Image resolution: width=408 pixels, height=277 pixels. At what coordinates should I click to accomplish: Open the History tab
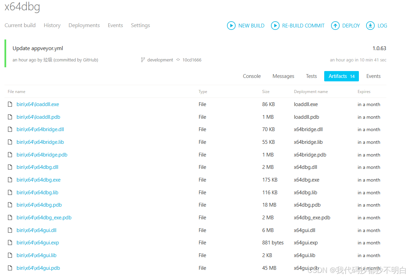pos(52,25)
